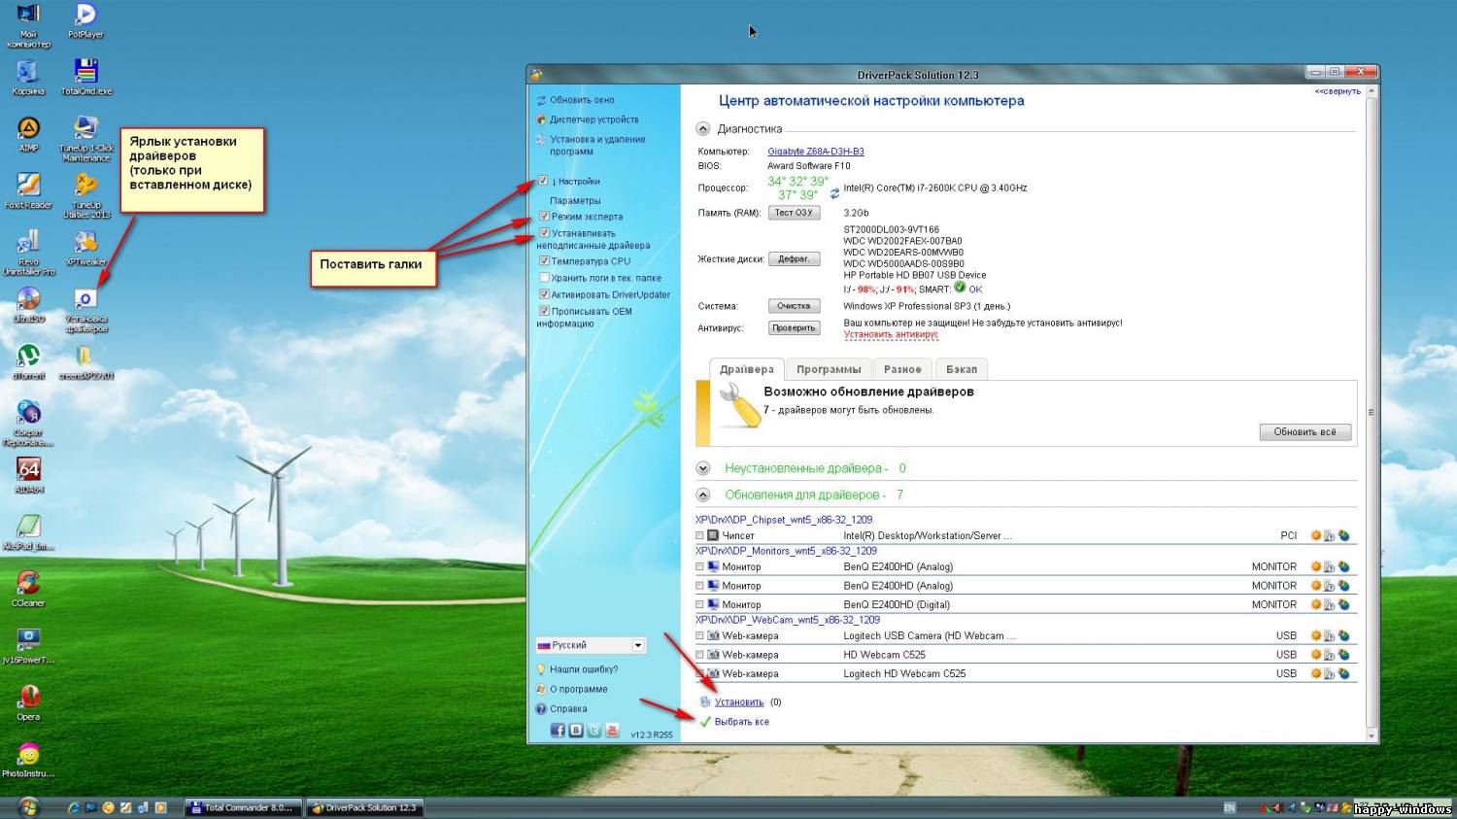The height and width of the screenshot is (819, 1457).
Task: Click the globe search icon in Чипсет row
Action: click(x=1344, y=535)
